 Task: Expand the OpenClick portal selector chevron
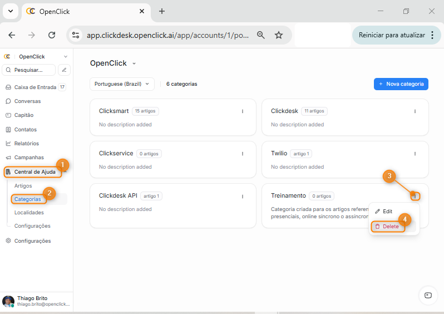click(x=134, y=63)
